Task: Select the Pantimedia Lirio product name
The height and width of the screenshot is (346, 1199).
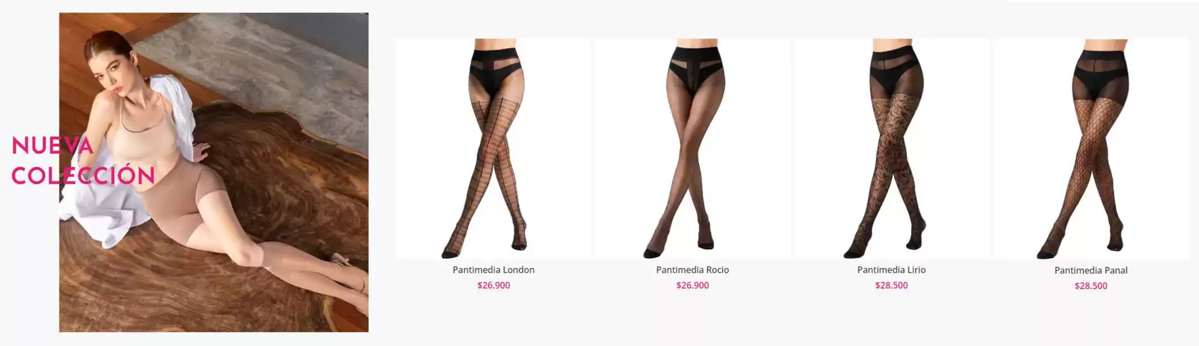Action: pos(891,270)
